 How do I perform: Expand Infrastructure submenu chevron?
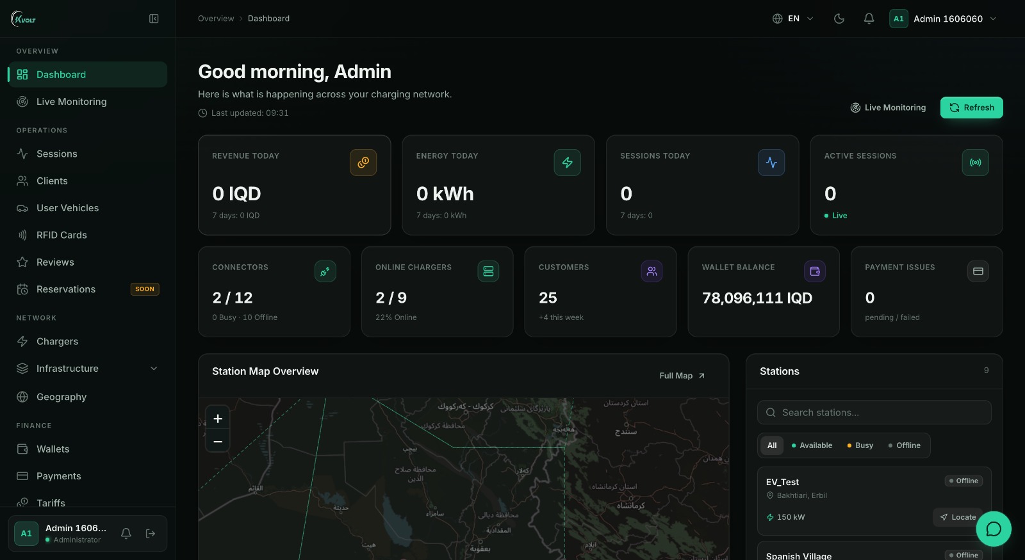(154, 369)
